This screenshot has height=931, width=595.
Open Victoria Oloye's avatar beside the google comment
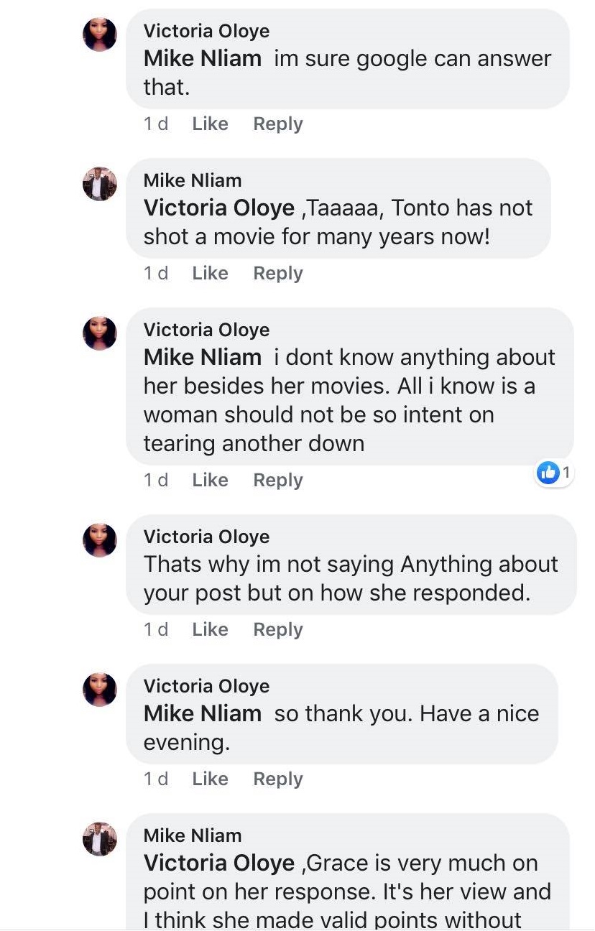[100, 34]
